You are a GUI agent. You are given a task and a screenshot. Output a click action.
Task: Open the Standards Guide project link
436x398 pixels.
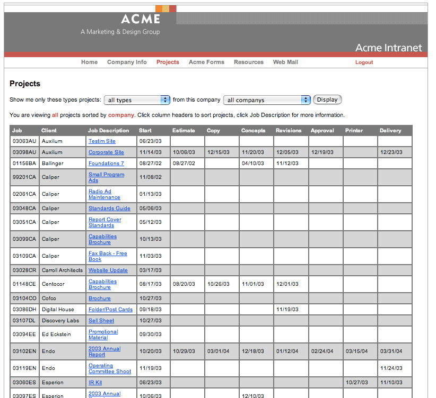tap(109, 209)
